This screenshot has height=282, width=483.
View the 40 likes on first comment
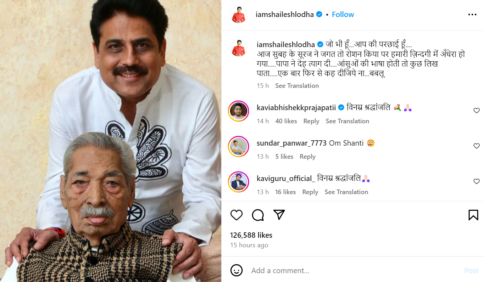(x=286, y=121)
